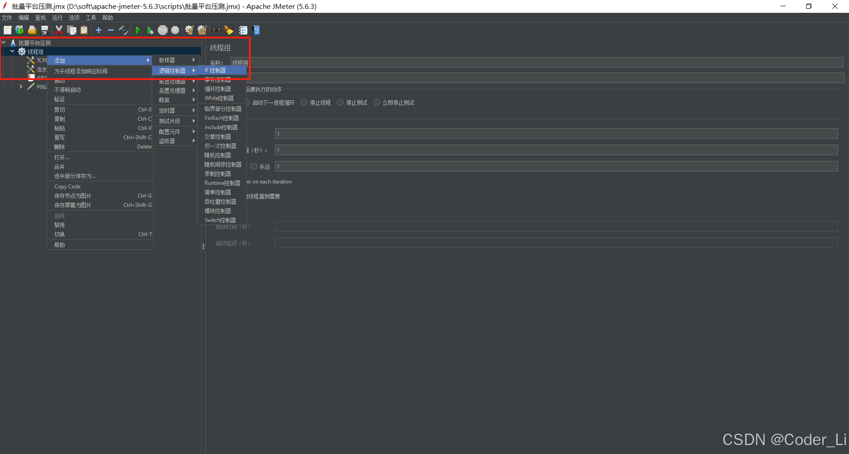Collapse the 线程组 tree node
Screen dimensions: 849x454
coord(12,51)
